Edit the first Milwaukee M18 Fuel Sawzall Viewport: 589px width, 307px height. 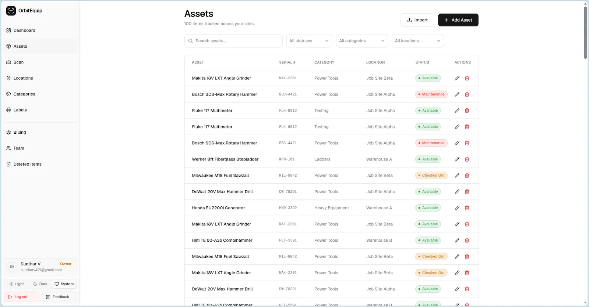coord(457,176)
